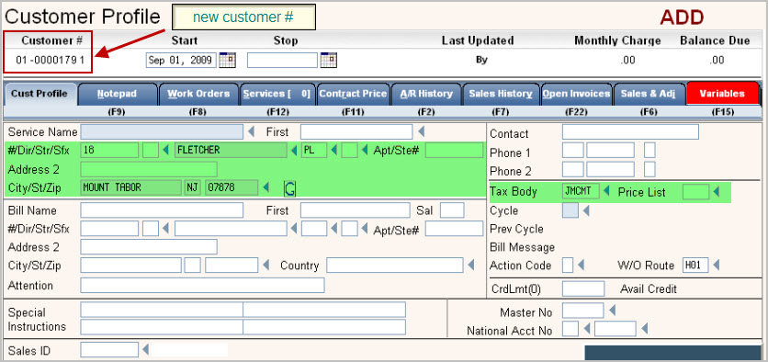
Task: Open the Master No lookup arrow
Action: [612, 311]
